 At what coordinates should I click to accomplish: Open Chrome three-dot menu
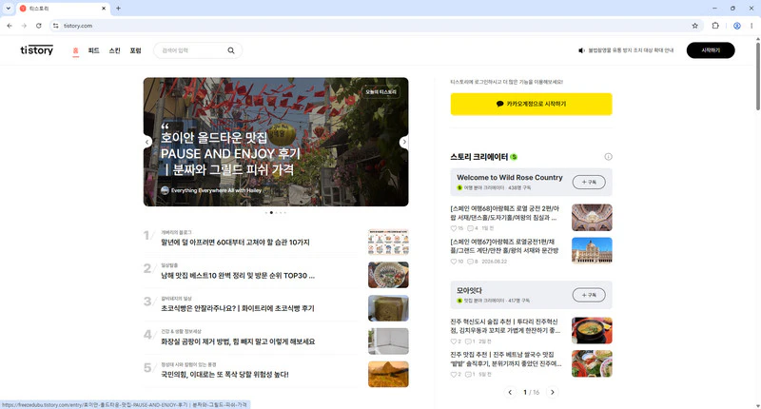click(x=751, y=26)
